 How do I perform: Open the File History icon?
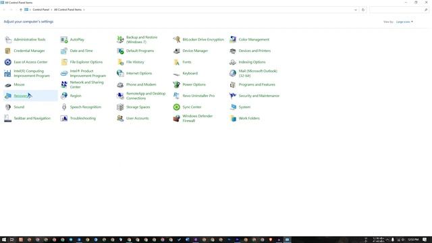tap(120, 62)
